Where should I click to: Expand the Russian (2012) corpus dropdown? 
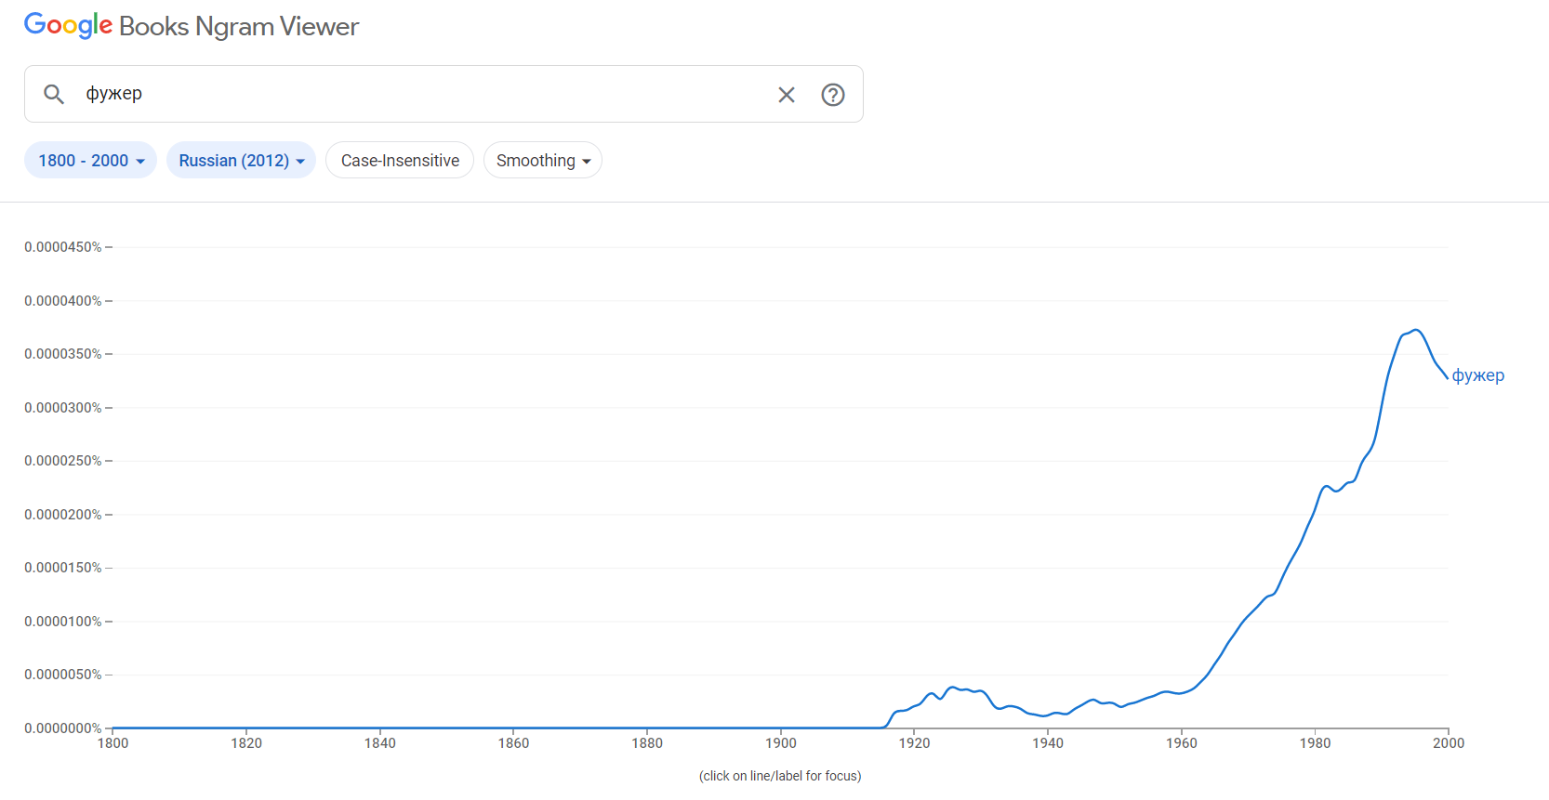coord(241,161)
